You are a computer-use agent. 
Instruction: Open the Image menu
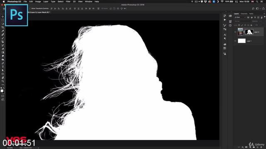38,2
